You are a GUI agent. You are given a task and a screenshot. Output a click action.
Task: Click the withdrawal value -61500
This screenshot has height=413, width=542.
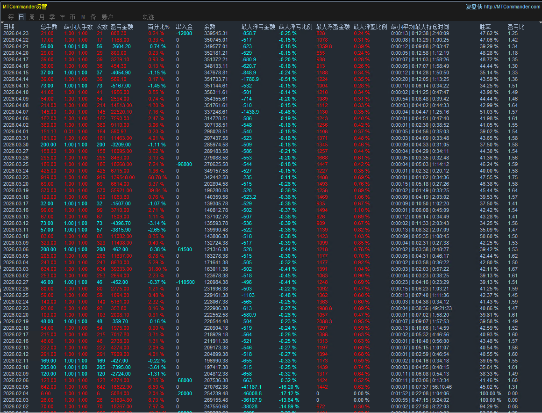[184, 249]
